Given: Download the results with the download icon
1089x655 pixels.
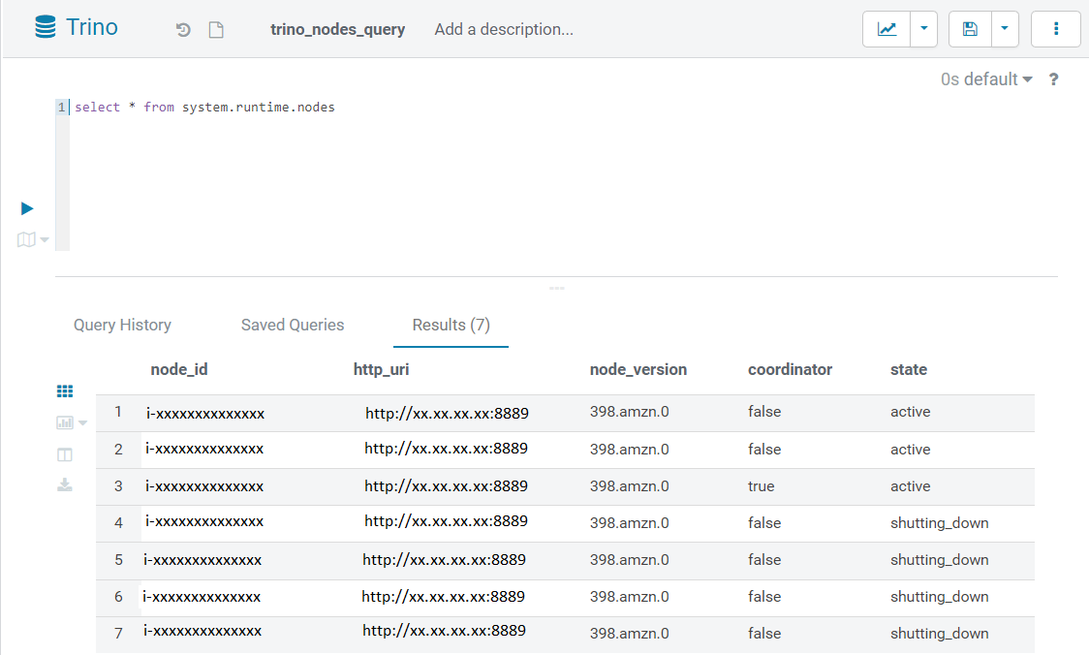Looking at the screenshot, I should coord(65,484).
